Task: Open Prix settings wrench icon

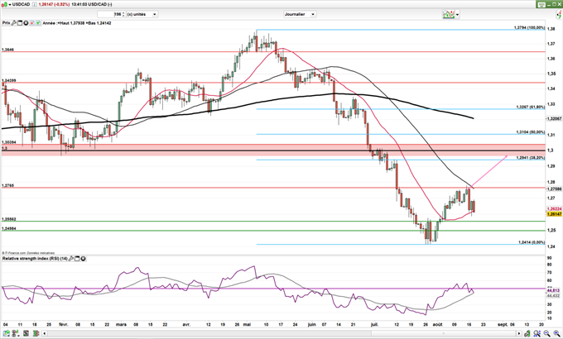Action: tap(14, 23)
